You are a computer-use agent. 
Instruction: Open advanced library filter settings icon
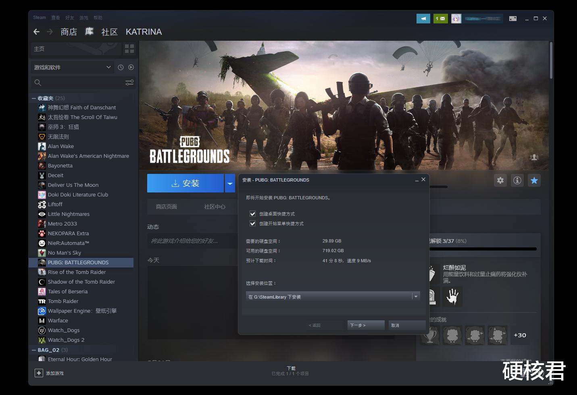[x=129, y=83]
